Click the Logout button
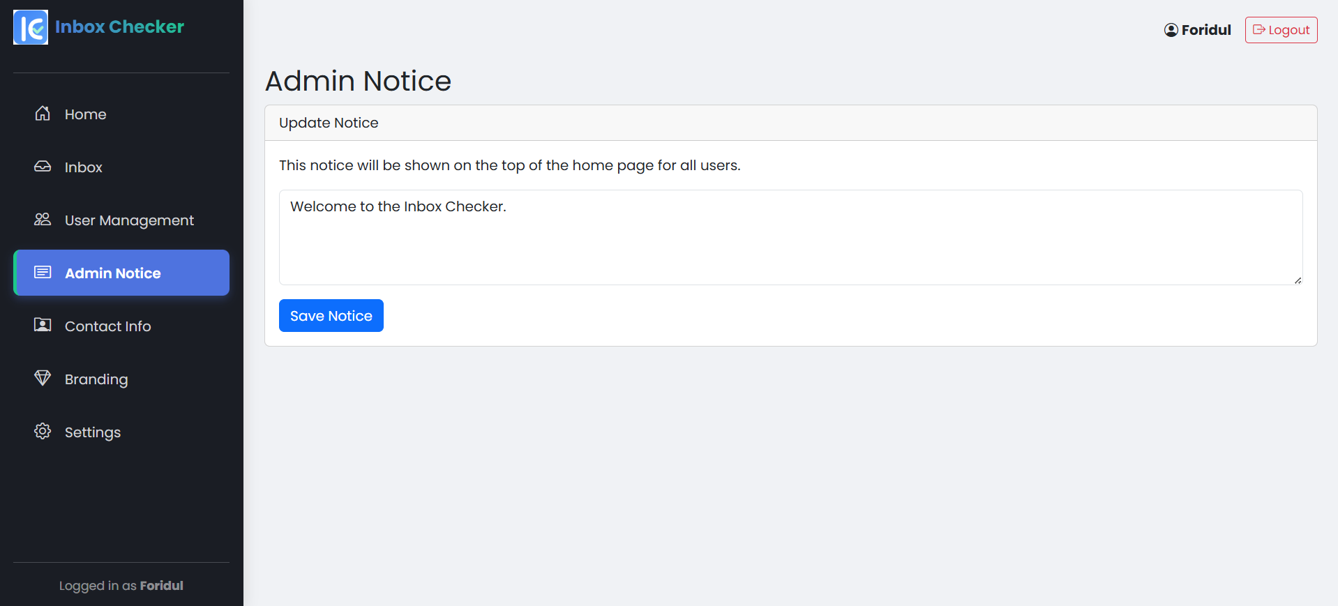The width and height of the screenshot is (1338, 606). point(1281,29)
